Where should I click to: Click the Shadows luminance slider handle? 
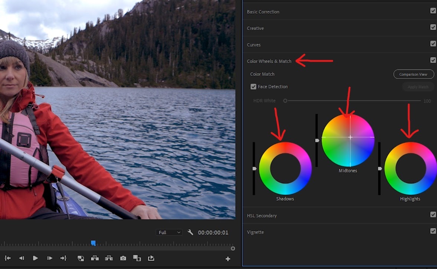254,169
